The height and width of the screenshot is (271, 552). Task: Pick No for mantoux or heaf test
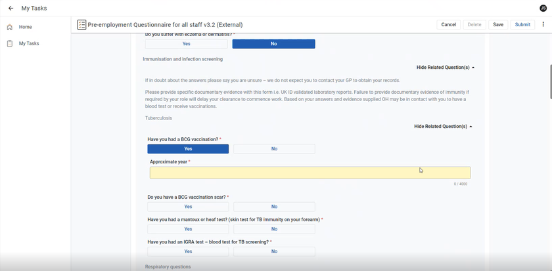[x=274, y=229]
